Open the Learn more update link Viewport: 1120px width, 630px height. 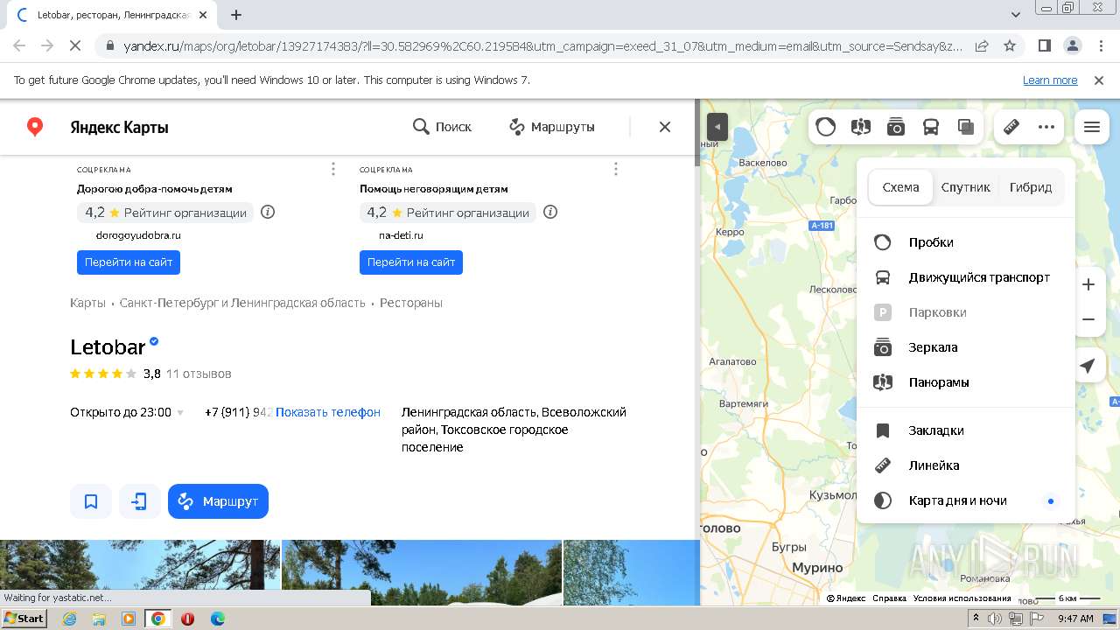click(x=1050, y=80)
